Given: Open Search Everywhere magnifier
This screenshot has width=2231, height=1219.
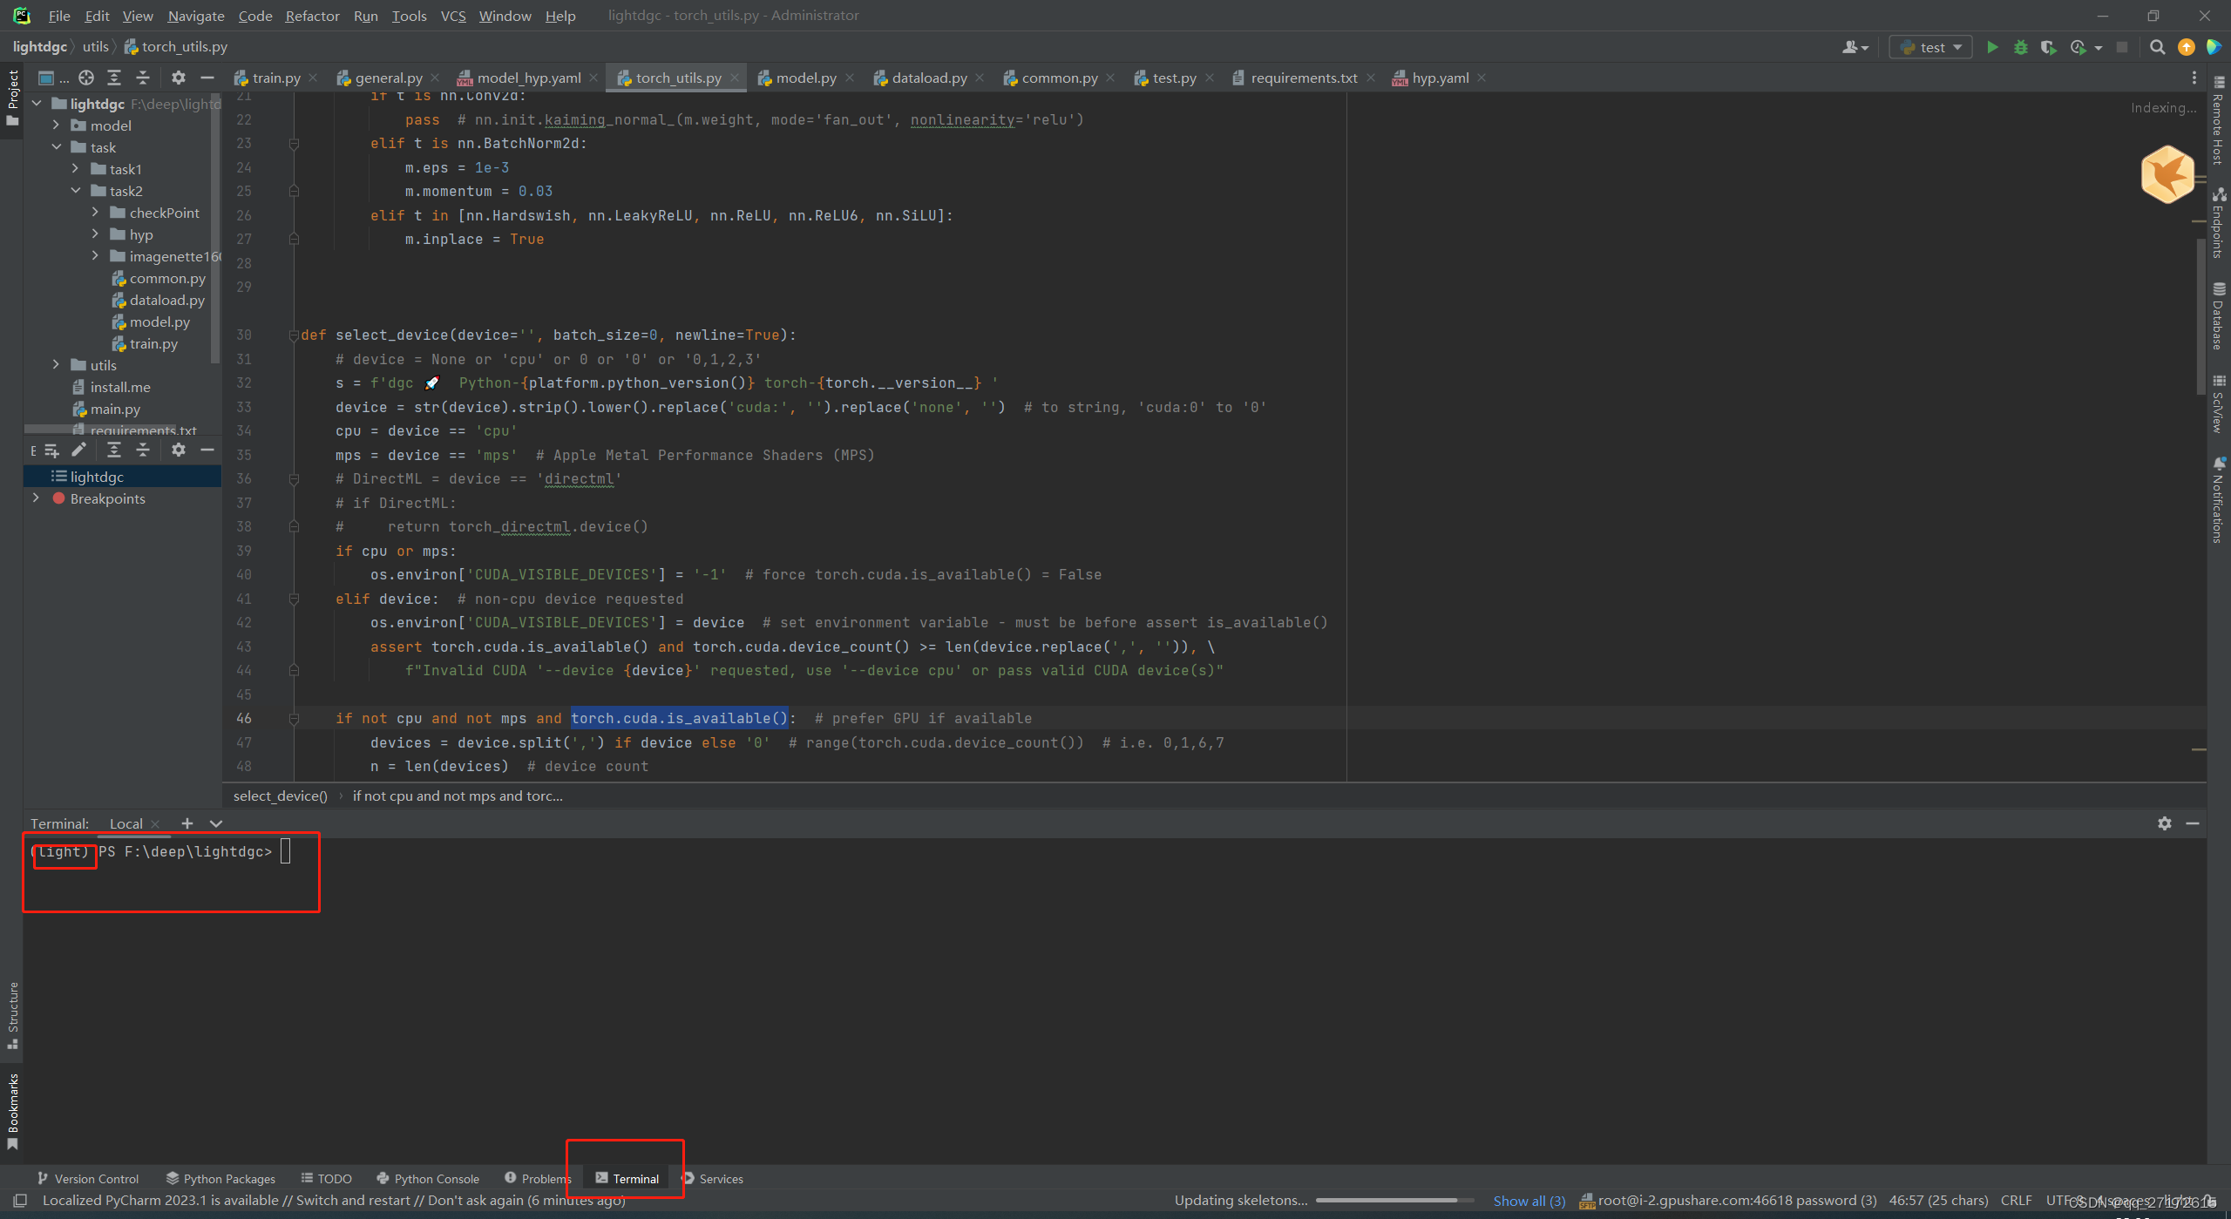Looking at the screenshot, I should pos(2157,47).
